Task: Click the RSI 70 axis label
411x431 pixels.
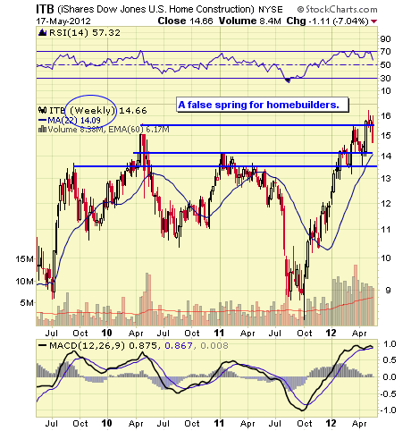Action: pos(385,52)
